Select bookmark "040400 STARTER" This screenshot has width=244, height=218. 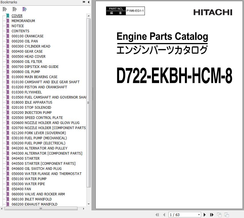[x=26, y=159]
